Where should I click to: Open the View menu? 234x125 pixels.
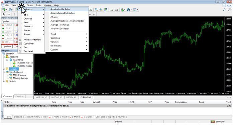point(14,5)
